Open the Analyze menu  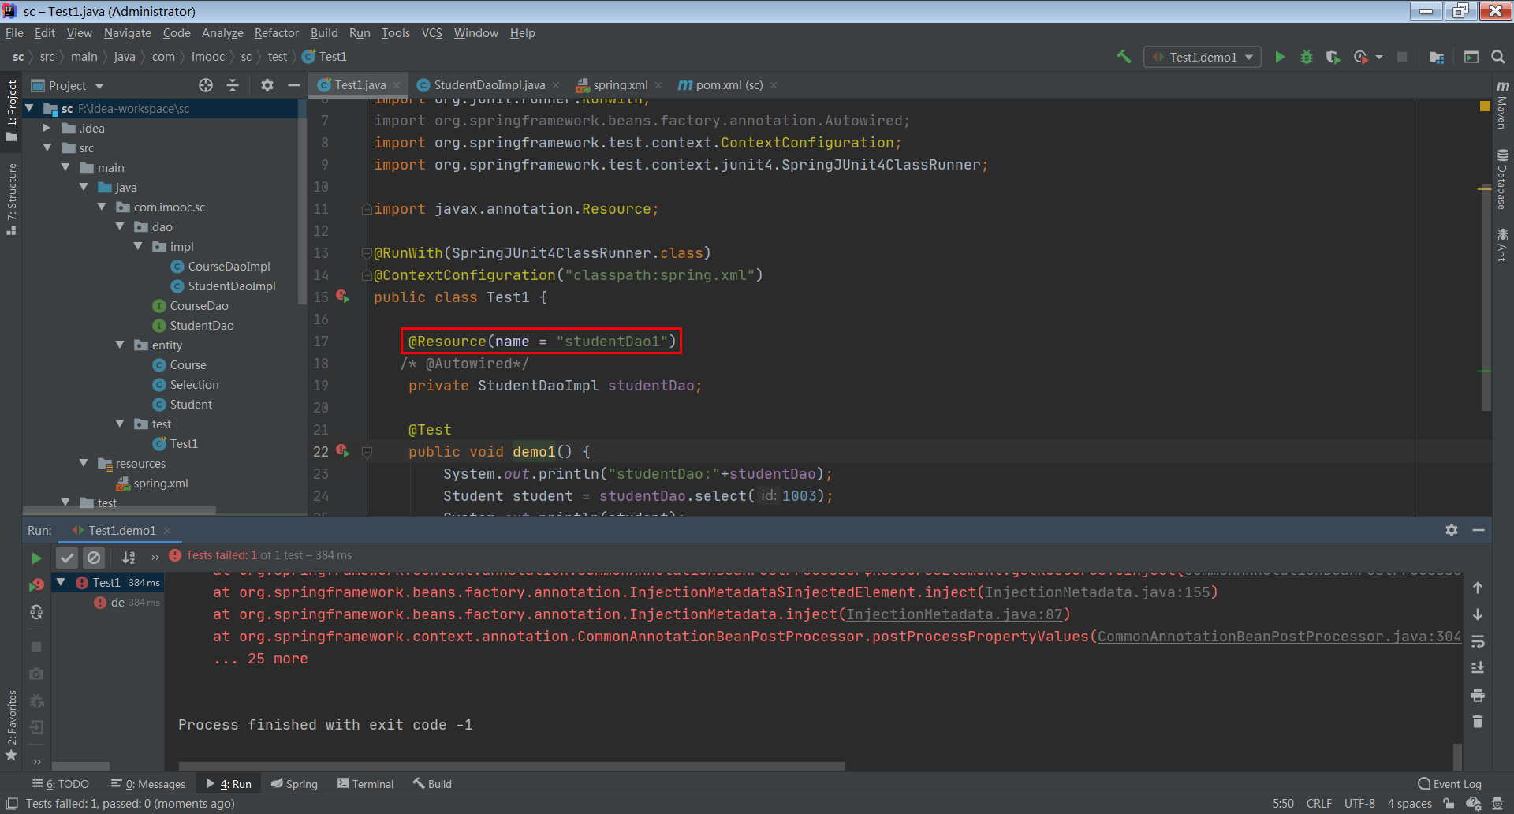222,33
